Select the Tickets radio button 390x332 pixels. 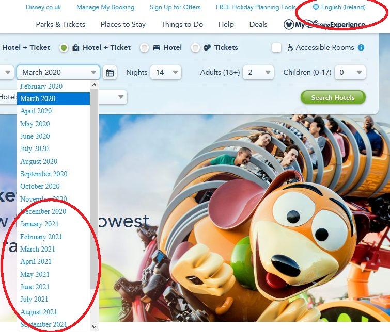[195, 47]
